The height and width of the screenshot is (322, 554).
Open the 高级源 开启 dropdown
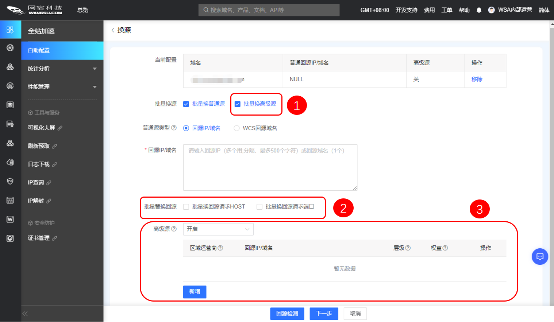pyautogui.click(x=218, y=229)
